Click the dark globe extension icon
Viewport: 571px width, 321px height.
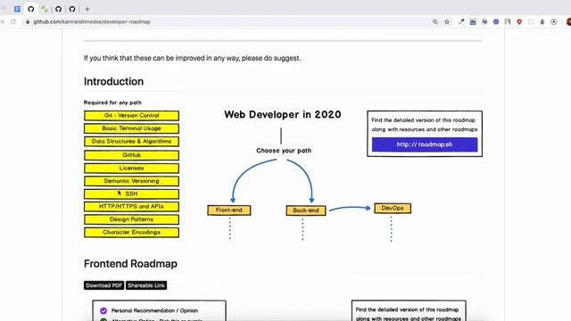point(484,21)
